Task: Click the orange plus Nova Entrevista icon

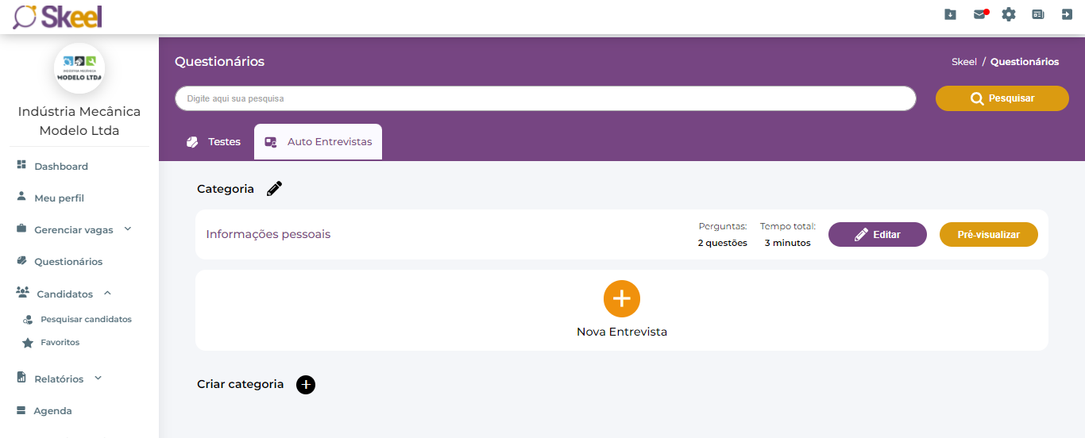Action: 622,298
